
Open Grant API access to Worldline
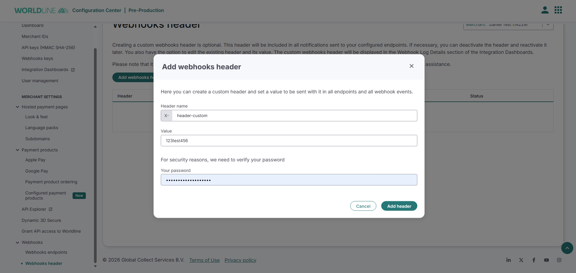[x=51, y=231]
